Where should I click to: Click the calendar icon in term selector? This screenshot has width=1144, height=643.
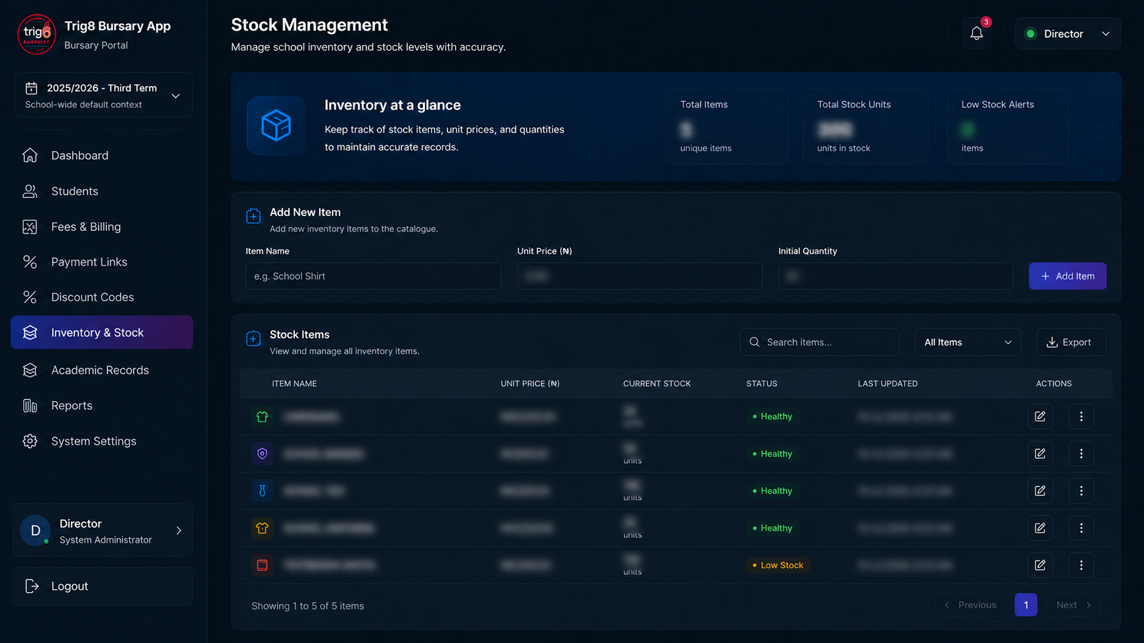(31, 88)
